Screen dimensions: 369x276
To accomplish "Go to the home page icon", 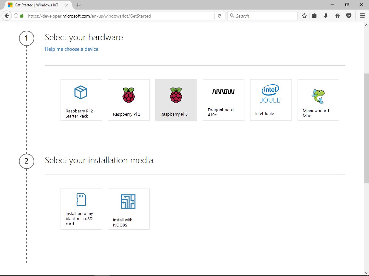I will (337, 16).
